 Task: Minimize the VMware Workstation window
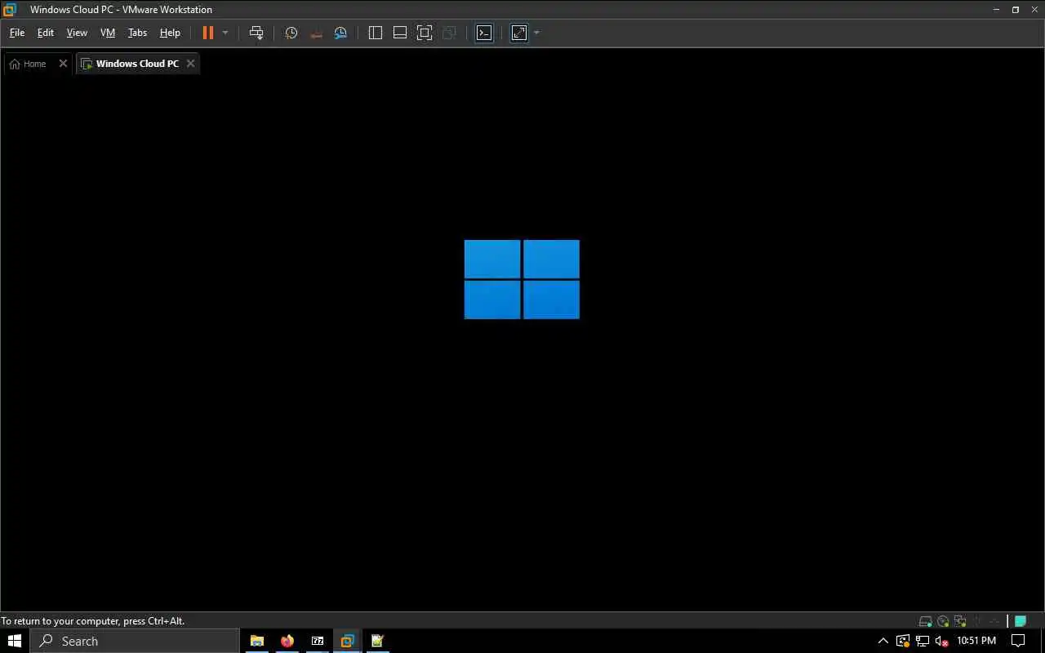[x=996, y=10]
